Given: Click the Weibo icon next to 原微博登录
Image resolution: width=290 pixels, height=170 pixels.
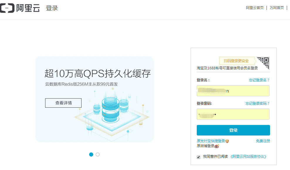Looking at the screenshot, I should pos(216,146).
